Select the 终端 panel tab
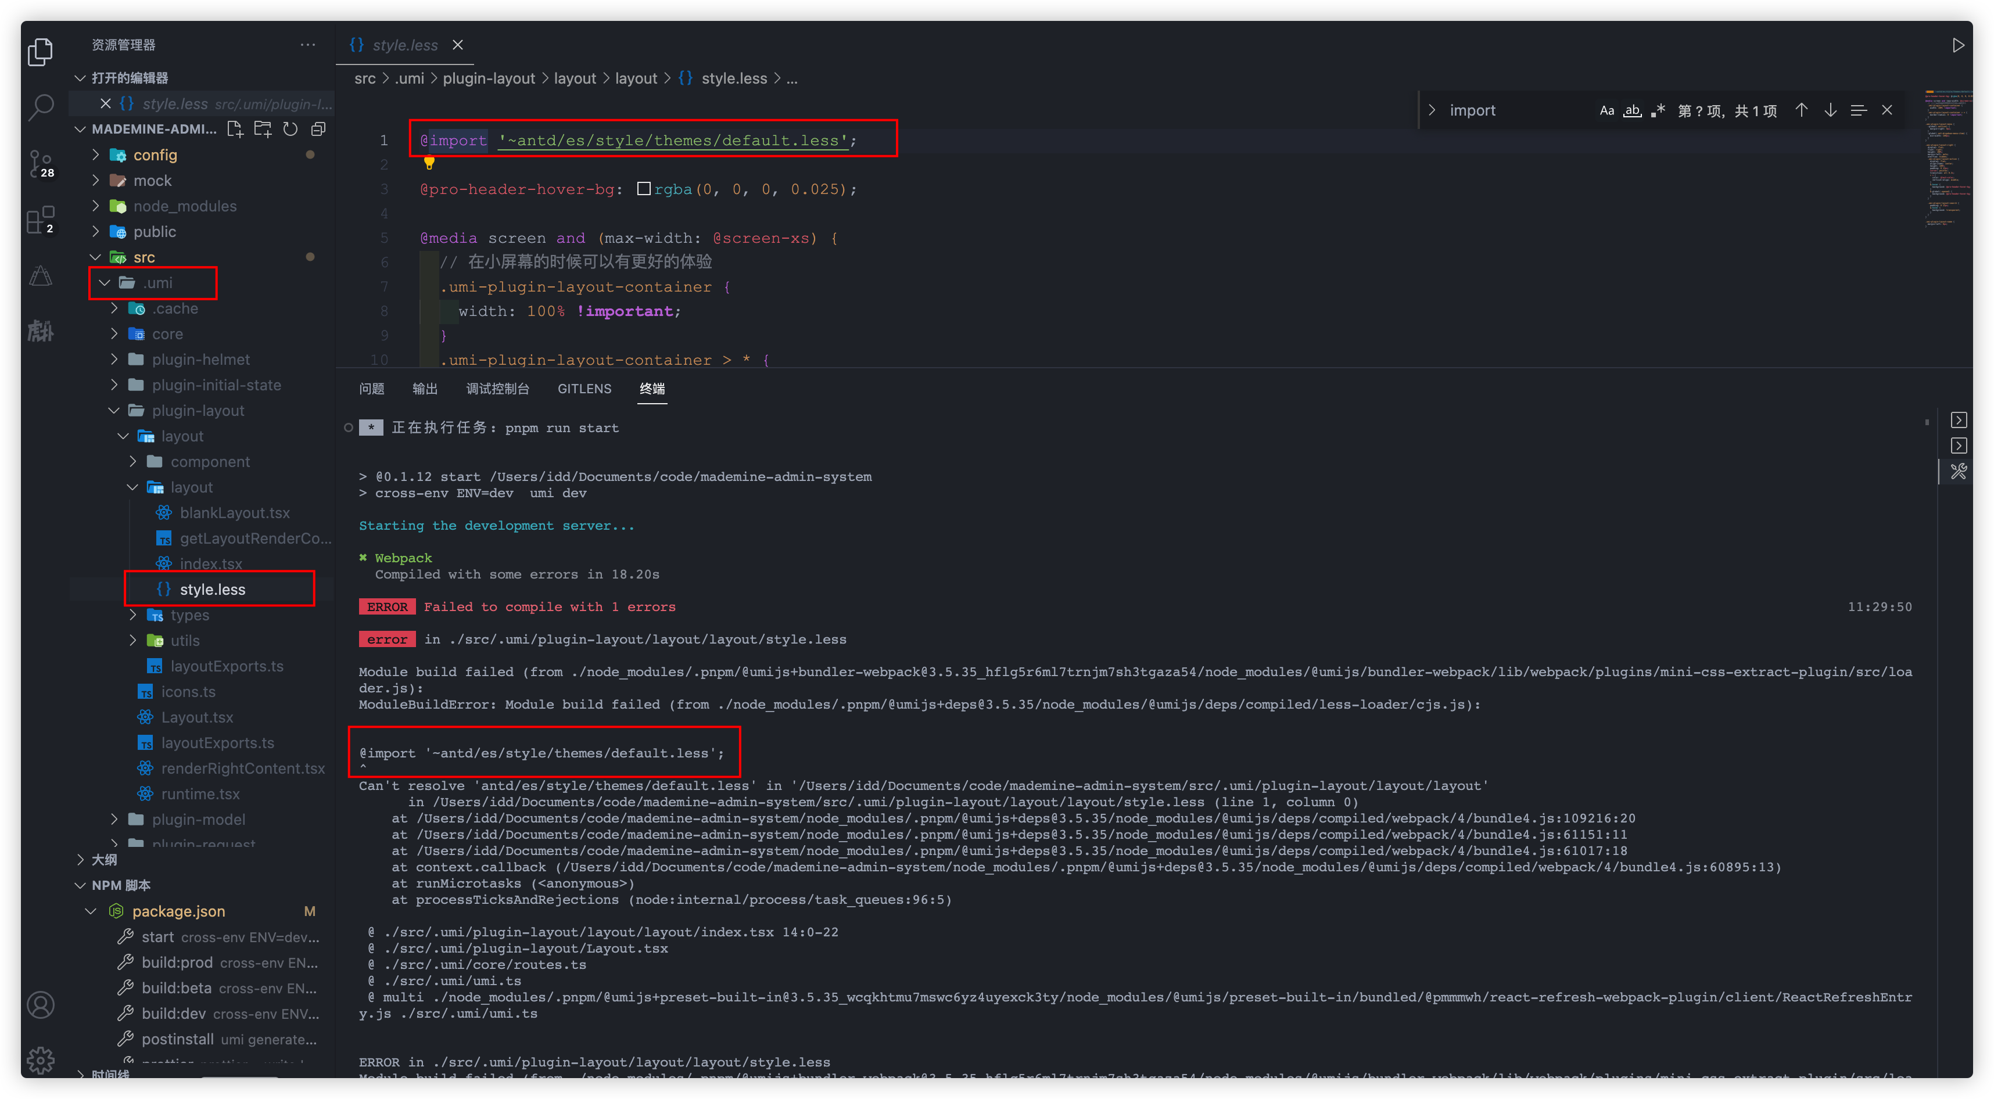This screenshot has height=1099, width=1994. 652,389
